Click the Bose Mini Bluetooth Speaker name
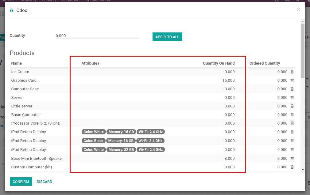310x195 pixels. [37, 158]
